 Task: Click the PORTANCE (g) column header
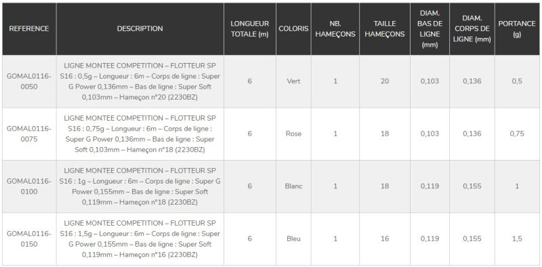tap(517, 28)
